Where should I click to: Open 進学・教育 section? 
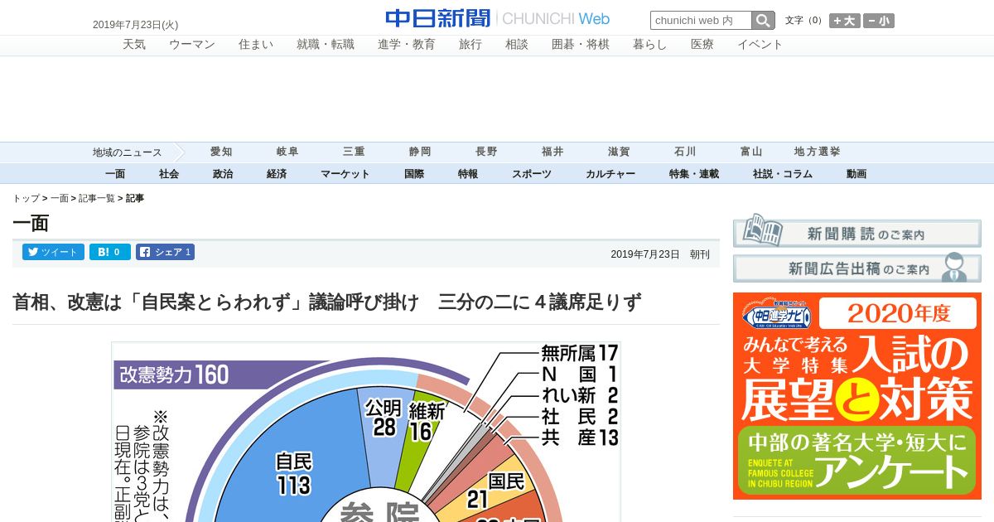[x=407, y=45]
